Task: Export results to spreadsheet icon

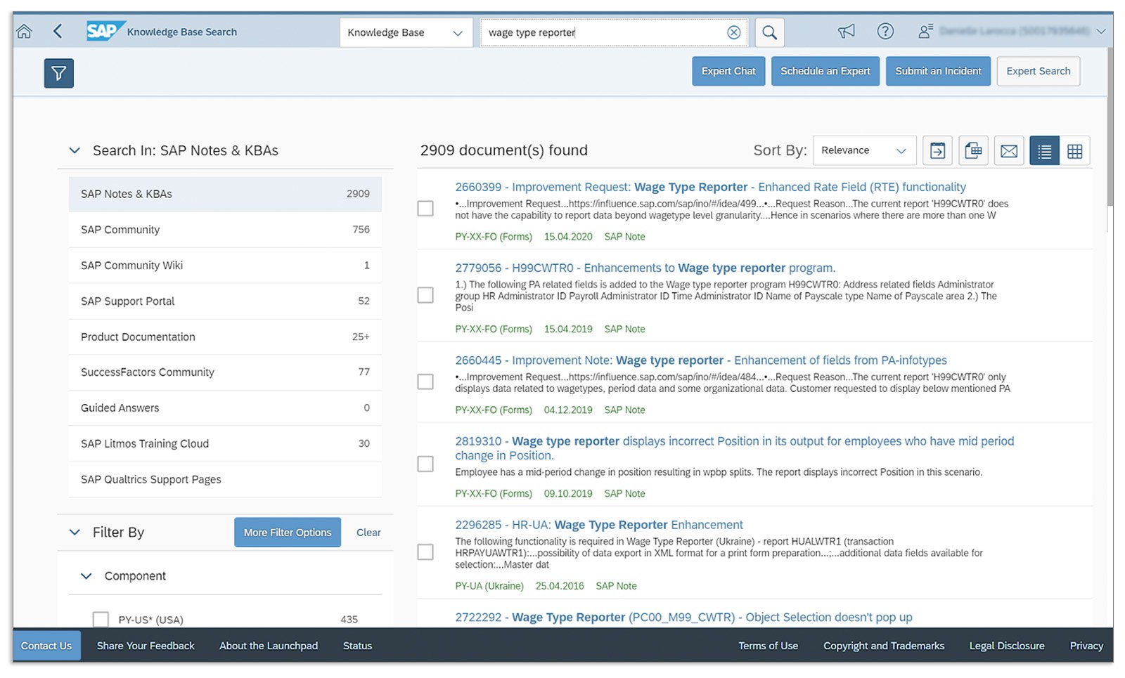Action: (973, 150)
